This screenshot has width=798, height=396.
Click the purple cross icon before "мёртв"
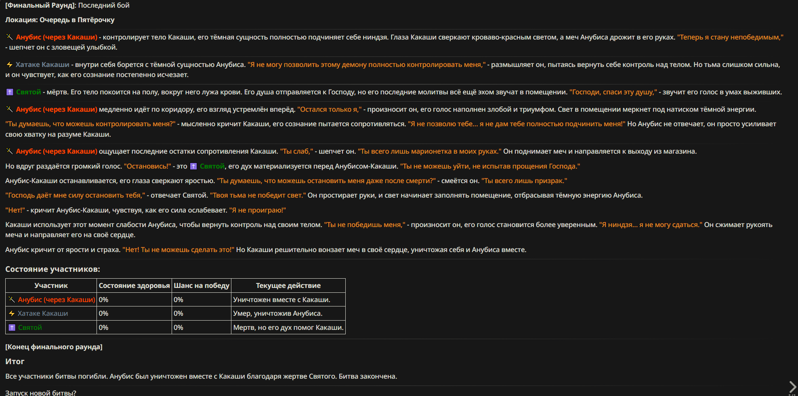point(10,92)
